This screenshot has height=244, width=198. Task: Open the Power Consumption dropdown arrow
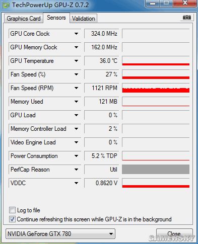76,156
